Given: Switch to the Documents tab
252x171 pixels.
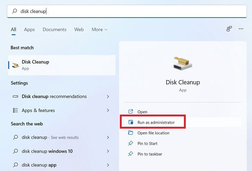Looking at the screenshot, I should [54, 29].
